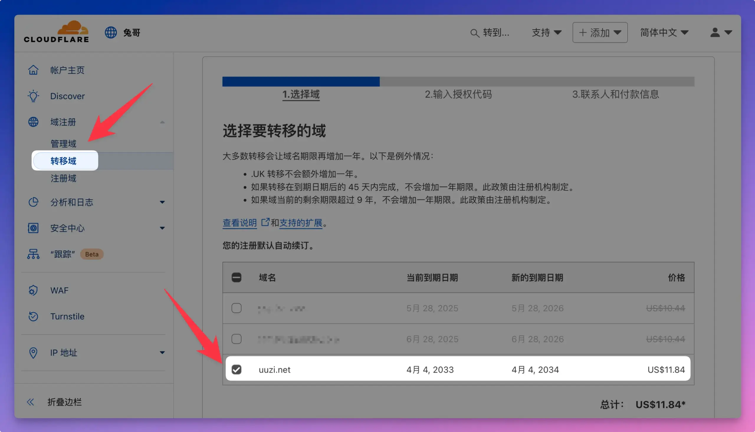
Task: Click the 总计 US$11.84* total
Action: click(x=643, y=405)
